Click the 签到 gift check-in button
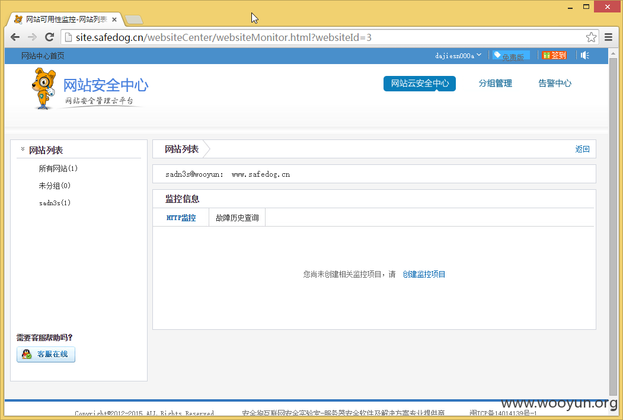This screenshot has width=623, height=420. (x=554, y=55)
